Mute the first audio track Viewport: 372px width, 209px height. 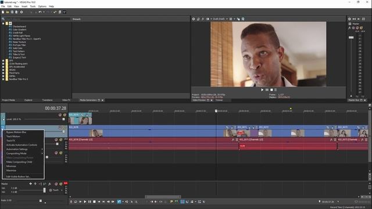click(x=56, y=140)
